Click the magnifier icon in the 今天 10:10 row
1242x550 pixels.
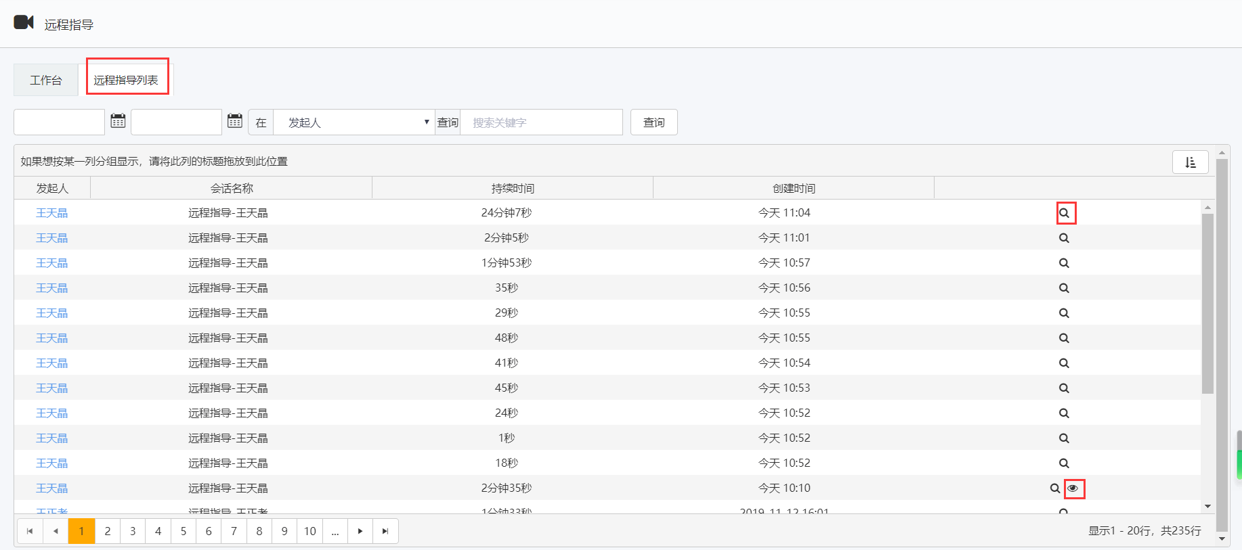tap(1054, 488)
